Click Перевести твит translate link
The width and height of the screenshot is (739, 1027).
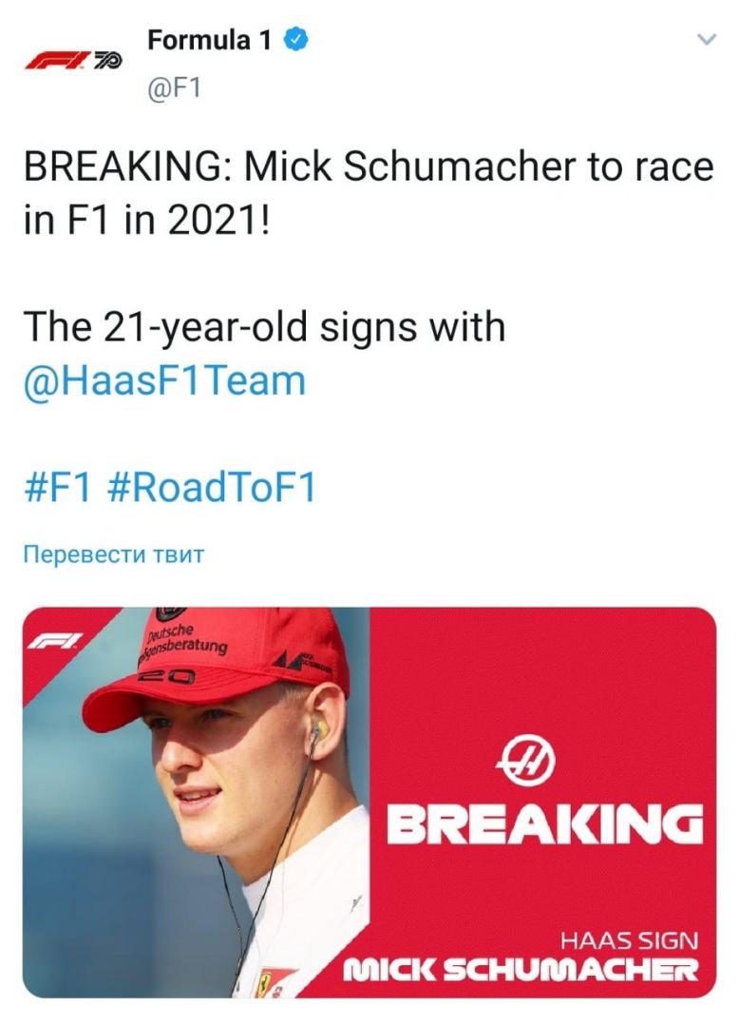(x=114, y=554)
